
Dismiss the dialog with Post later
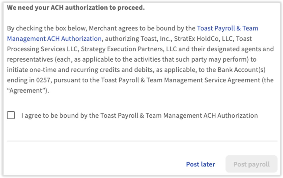pyautogui.click(x=201, y=164)
